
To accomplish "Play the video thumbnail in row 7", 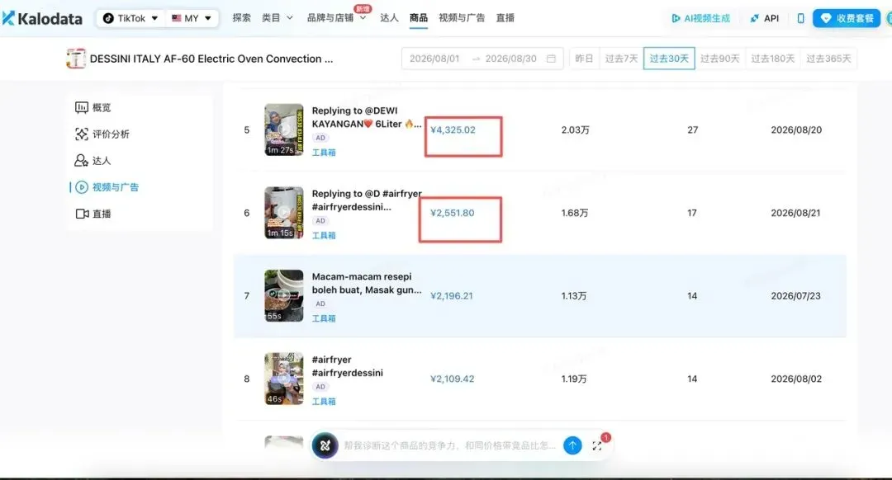I will 284,295.
